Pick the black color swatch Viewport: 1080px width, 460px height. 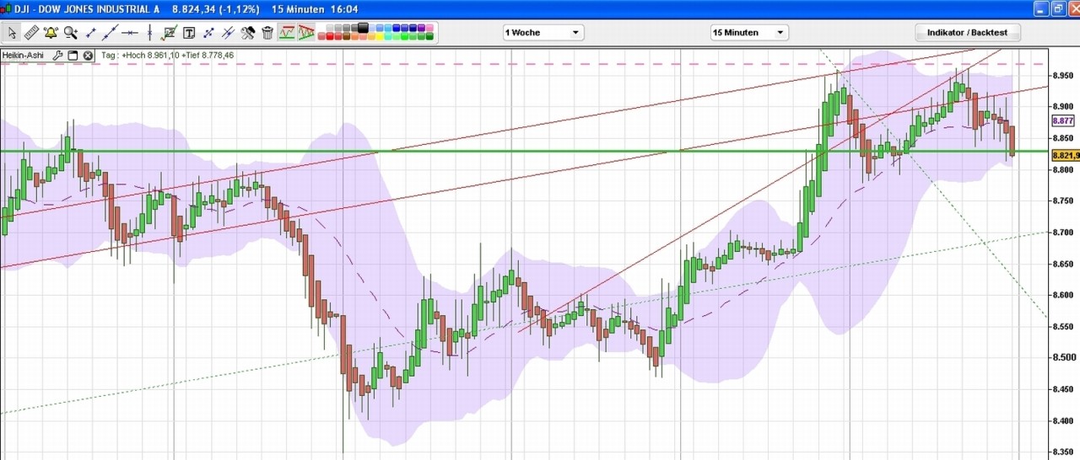(x=363, y=27)
